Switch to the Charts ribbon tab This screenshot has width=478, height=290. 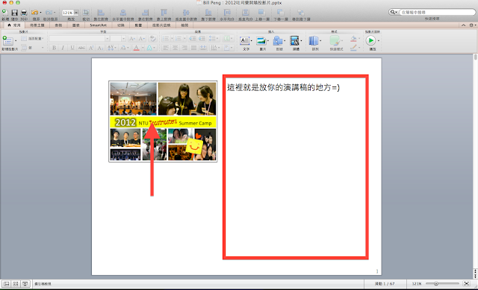point(76,25)
